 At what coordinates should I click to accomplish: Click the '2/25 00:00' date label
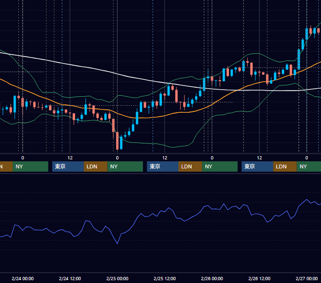pyautogui.click(x=117, y=278)
